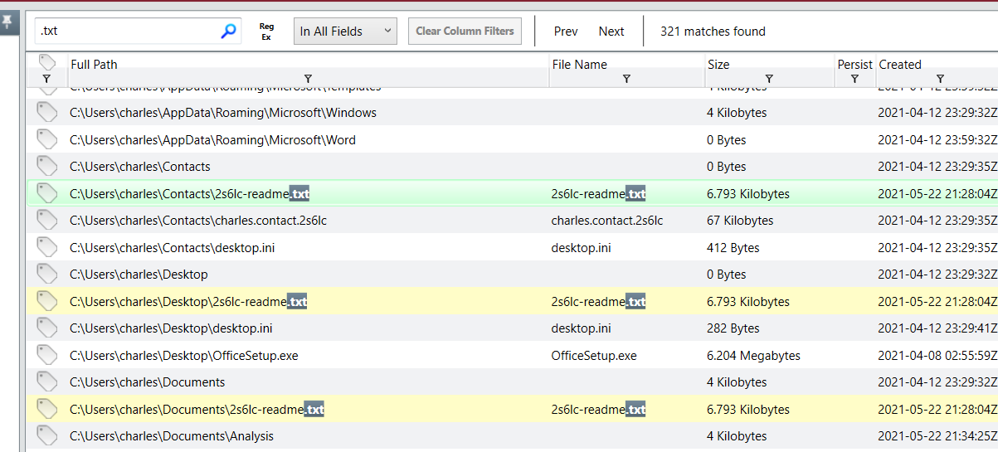Open the In All Fields dropdown

click(x=345, y=32)
